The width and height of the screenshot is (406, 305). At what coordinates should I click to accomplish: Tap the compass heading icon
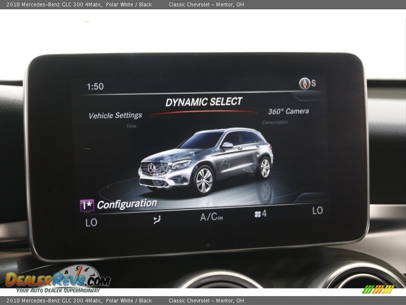coord(304,83)
